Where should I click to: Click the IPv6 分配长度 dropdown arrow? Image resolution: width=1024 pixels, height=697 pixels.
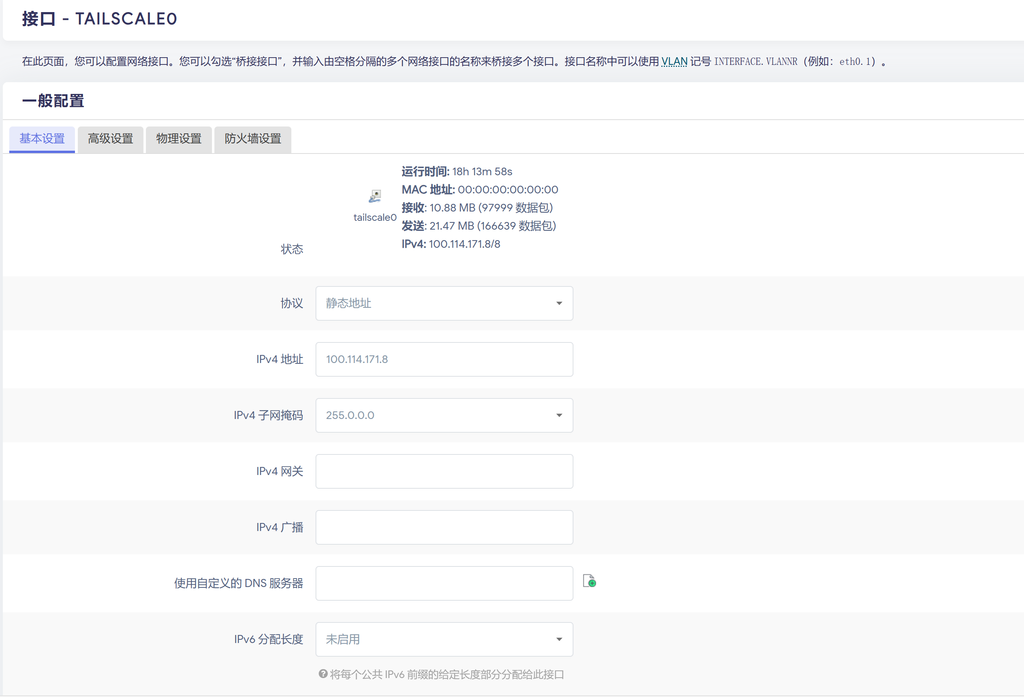(x=559, y=639)
